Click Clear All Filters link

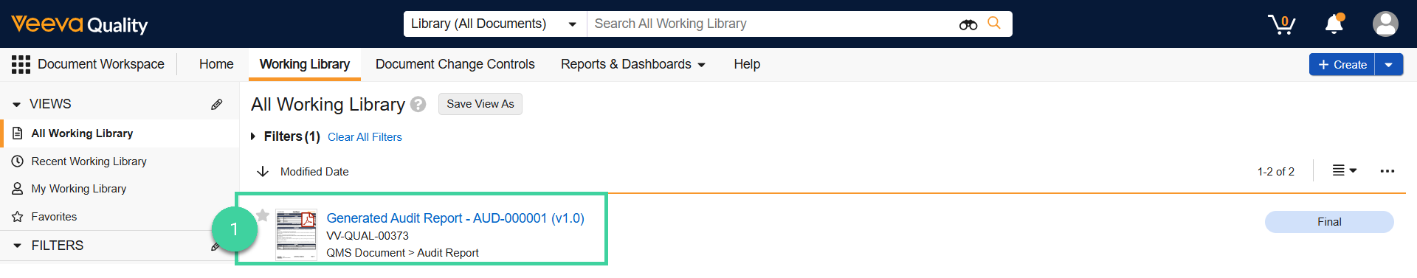pyautogui.click(x=365, y=137)
